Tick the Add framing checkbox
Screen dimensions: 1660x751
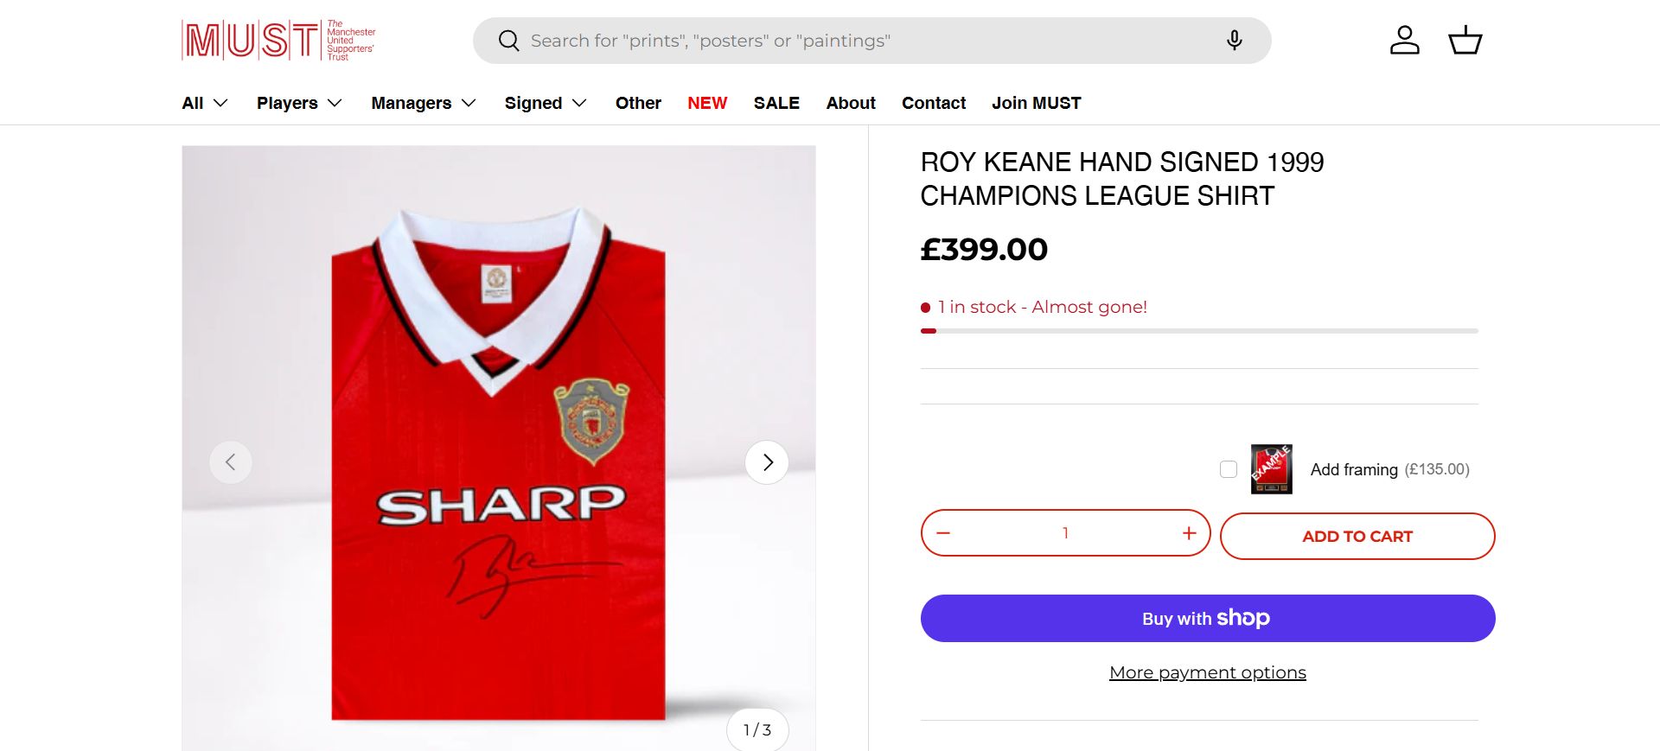tap(1228, 469)
